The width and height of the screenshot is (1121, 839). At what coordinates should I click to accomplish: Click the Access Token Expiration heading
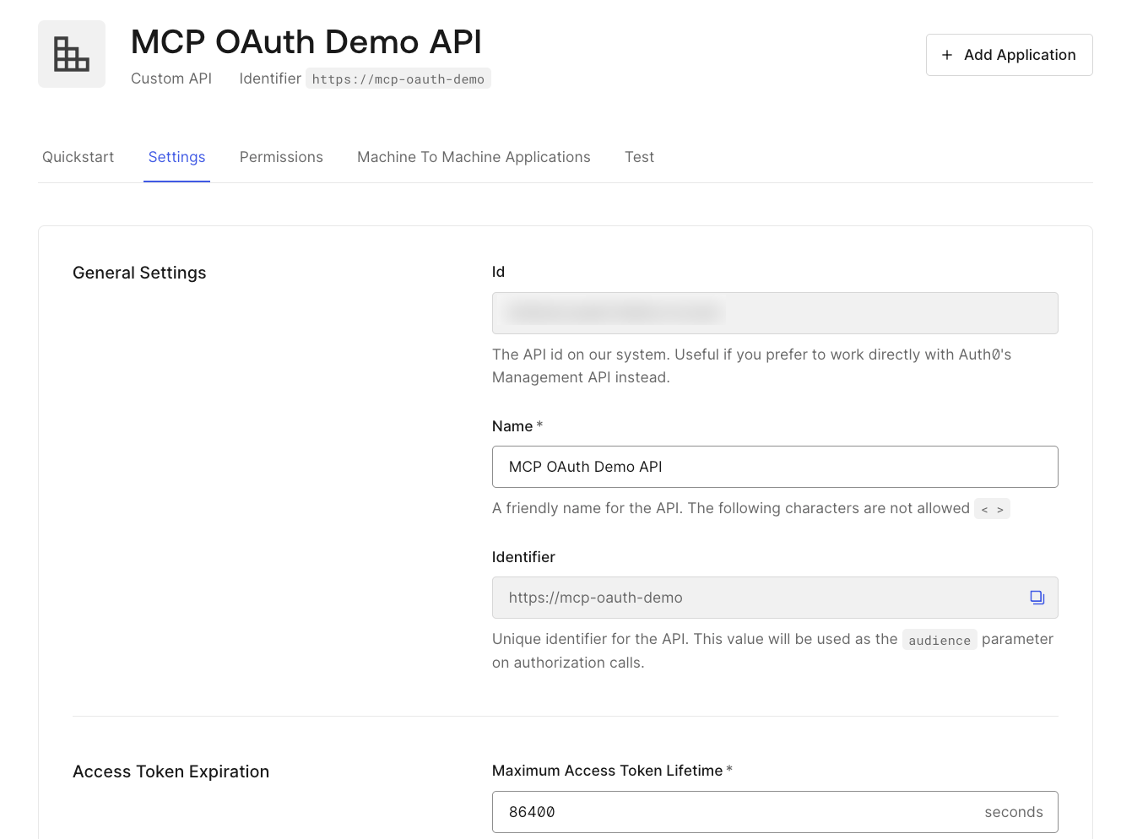(x=171, y=771)
